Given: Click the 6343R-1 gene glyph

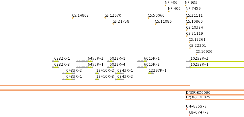Looking at the screenshot, I should (x=120, y=73).
